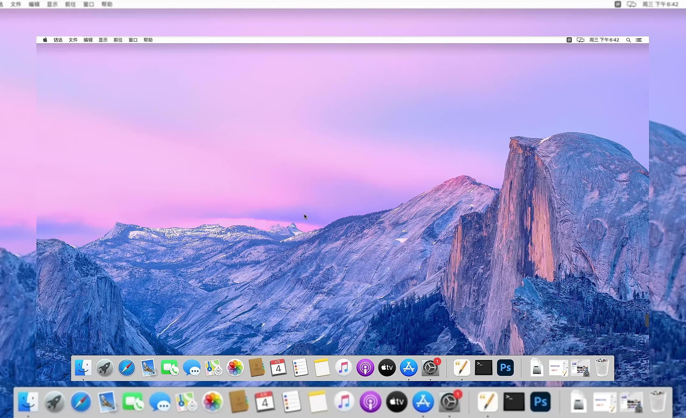Image resolution: width=686 pixels, height=418 pixels.
Task: Open Trash in the inner dock
Action: (602, 368)
